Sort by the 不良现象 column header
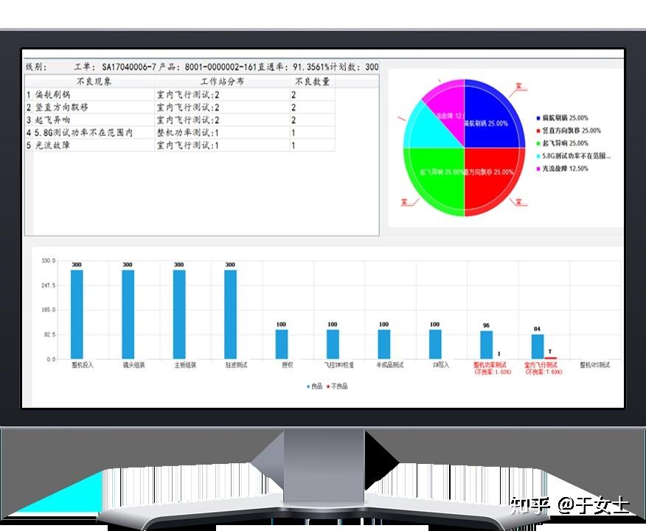Image resolution: width=646 pixels, height=531 pixels. (94, 82)
